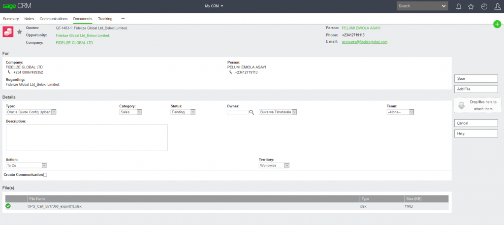The height and width of the screenshot is (225, 504).
Task: Click into the Description text box
Action: tap(87, 137)
